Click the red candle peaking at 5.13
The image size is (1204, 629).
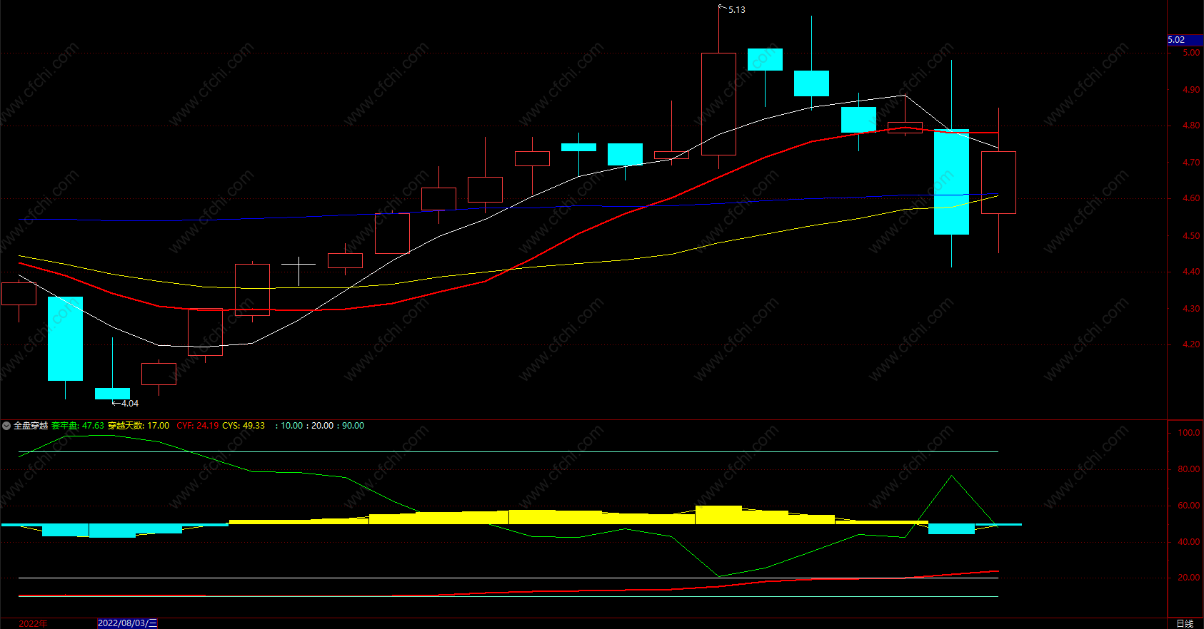pyautogui.click(x=718, y=103)
